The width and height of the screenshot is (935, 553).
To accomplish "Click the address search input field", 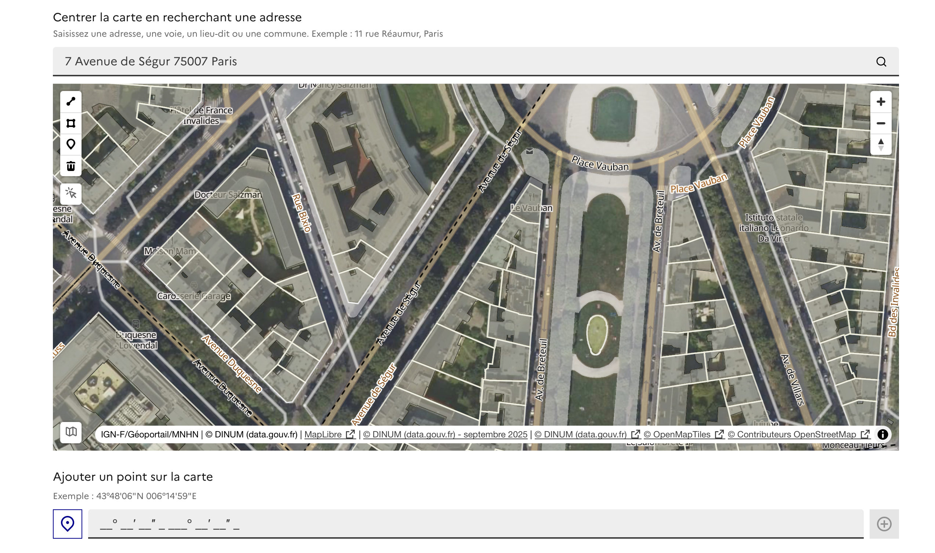I will (448, 62).
